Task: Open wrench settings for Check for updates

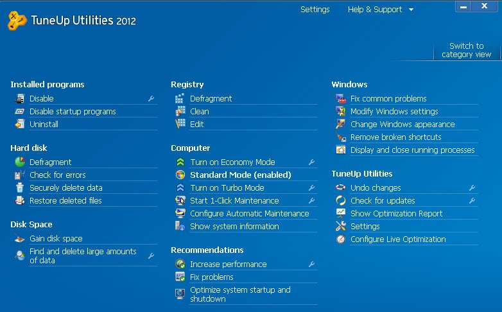Action: click(x=472, y=200)
